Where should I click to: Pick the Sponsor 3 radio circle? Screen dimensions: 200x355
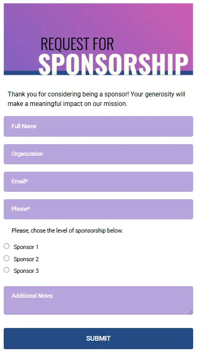(6, 270)
